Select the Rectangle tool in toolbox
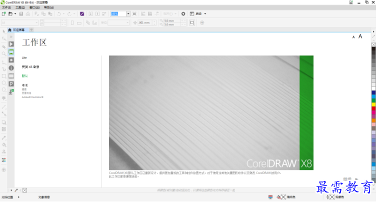377x203 pixels. coord(3,76)
